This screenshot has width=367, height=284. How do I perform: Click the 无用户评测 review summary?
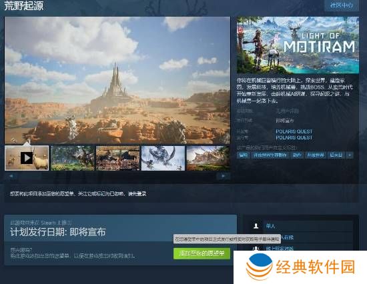pos(287,111)
